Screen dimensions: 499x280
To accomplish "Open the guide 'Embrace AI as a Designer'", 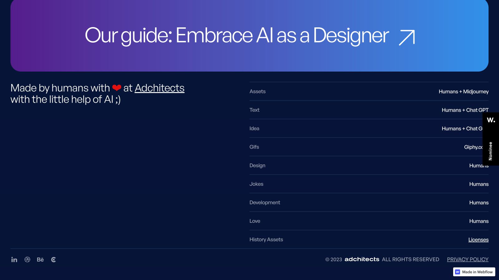I will 249,35.
